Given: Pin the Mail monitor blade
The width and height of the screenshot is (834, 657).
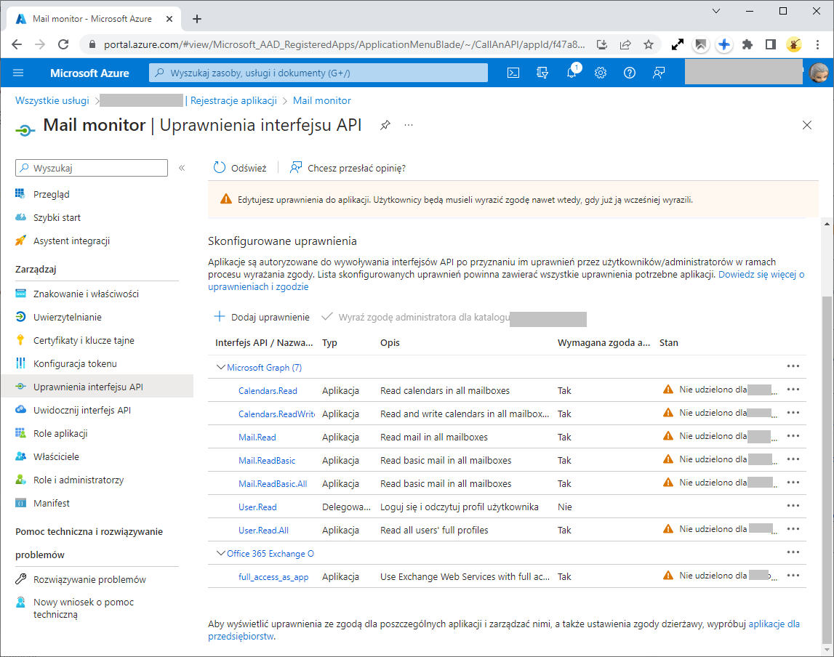Looking at the screenshot, I should [385, 125].
